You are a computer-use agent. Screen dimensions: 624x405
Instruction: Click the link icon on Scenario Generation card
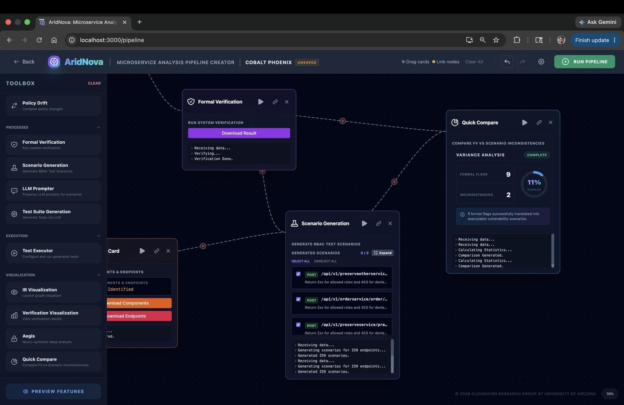pos(379,223)
